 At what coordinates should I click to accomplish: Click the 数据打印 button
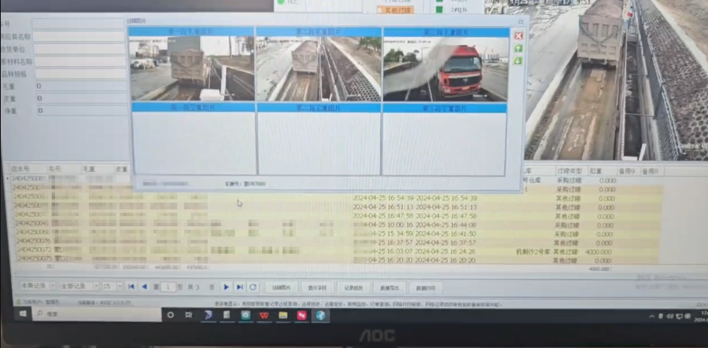pyautogui.click(x=426, y=288)
